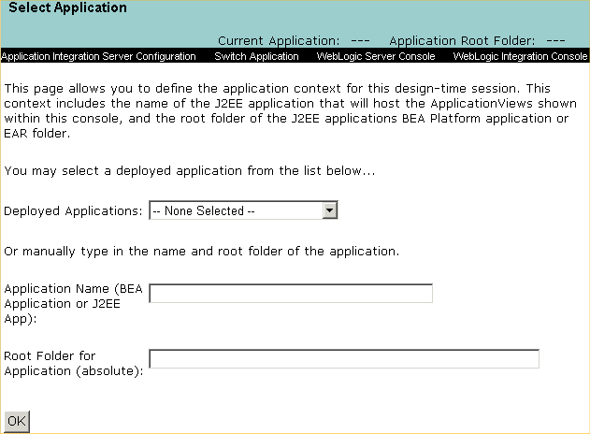Click the Application Root Folder dashes value
The width and height of the screenshot is (590, 434).
pos(555,41)
